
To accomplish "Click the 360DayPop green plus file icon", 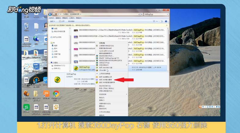I will [76, 68].
